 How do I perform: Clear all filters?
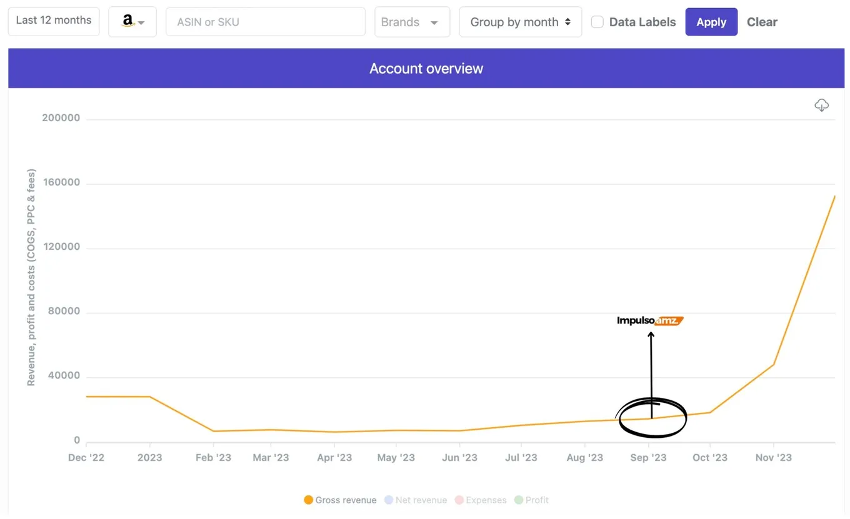pos(762,22)
